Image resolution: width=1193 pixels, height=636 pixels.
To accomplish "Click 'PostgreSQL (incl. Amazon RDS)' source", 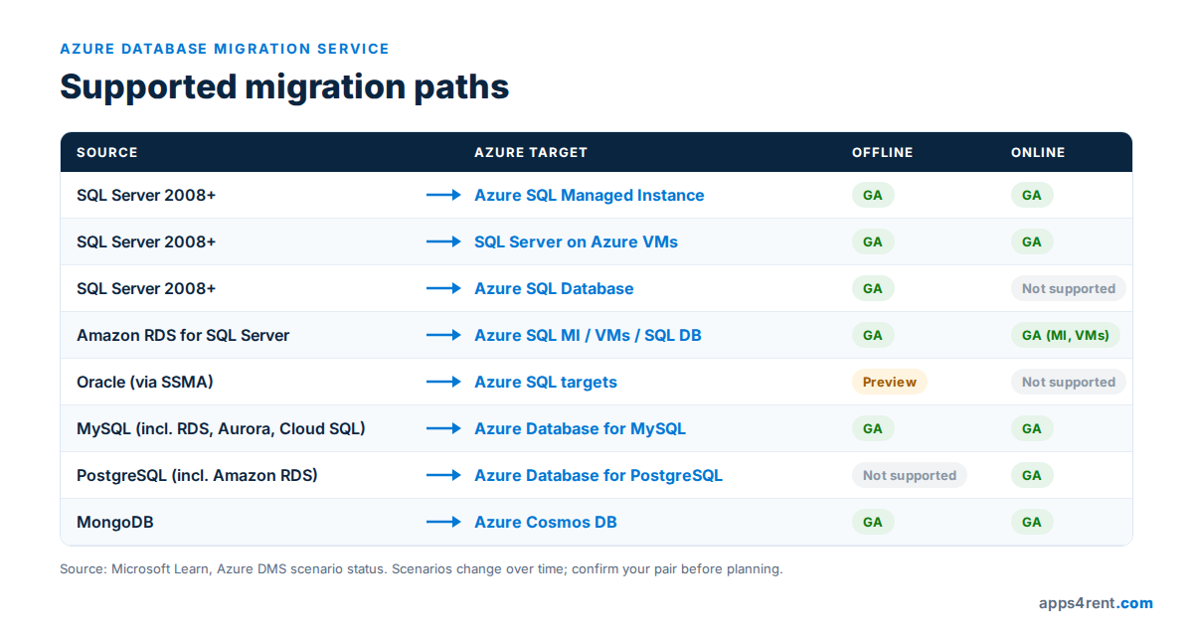I will click(197, 475).
